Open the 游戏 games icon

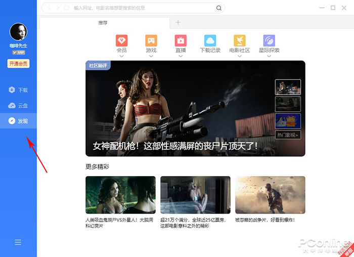pyautogui.click(x=151, y=40)
